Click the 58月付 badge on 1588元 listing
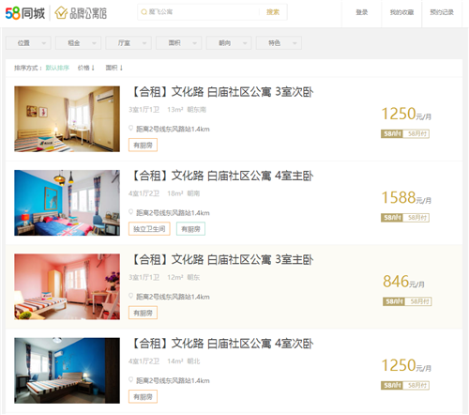The height and width of the screenshot is (415, 469). [416, 218]
